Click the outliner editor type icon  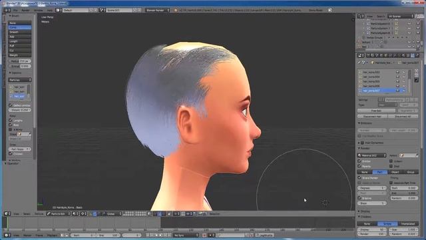pyautogui.click(x=361, y=16)
